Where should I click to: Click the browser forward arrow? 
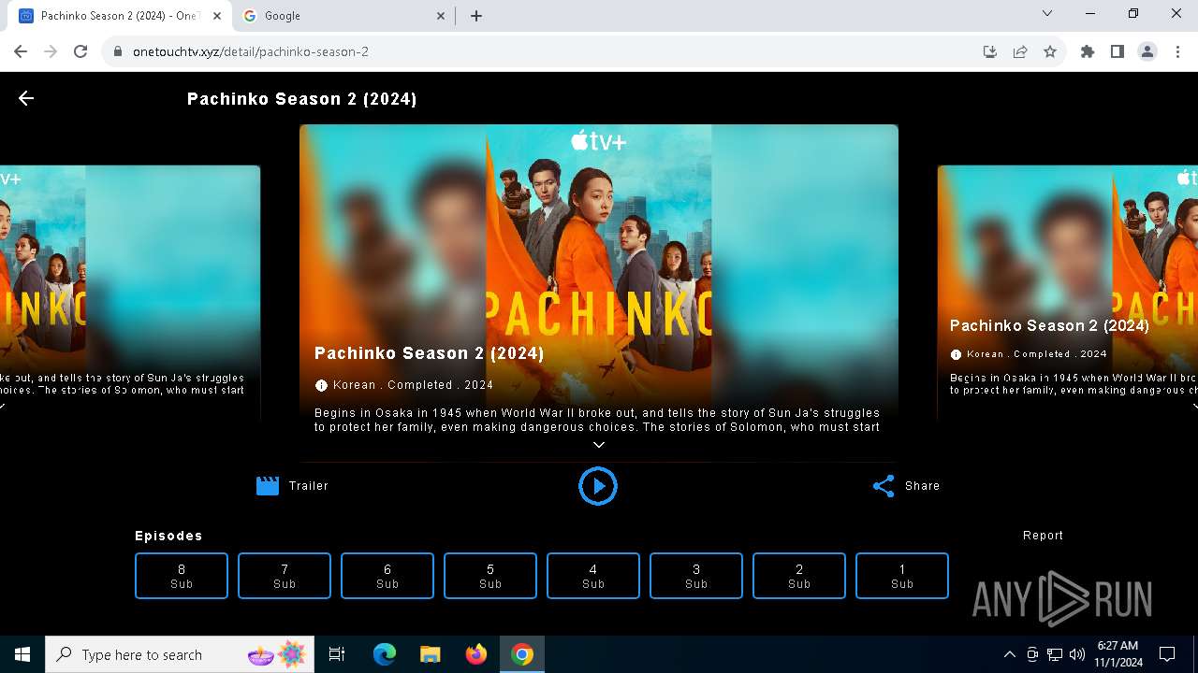point(51,51)
